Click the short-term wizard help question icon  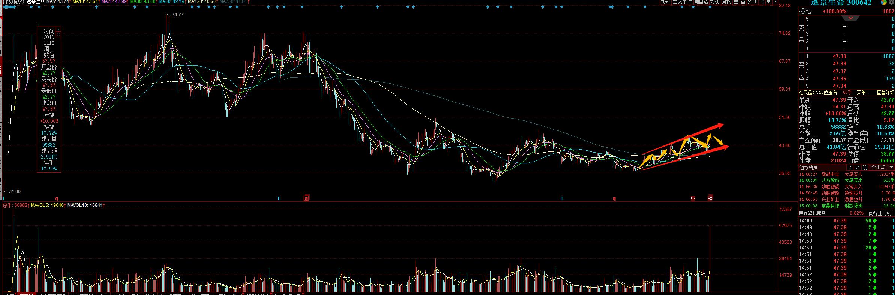coord(850,168)
